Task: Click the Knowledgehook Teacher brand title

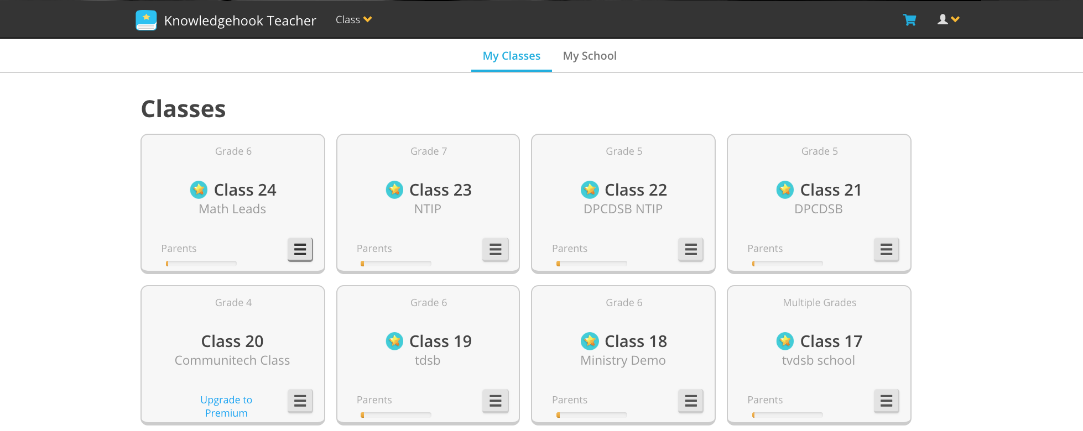Action: click(240, 20)
